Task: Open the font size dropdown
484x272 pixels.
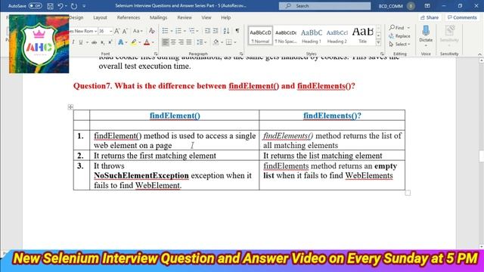Action: tap(111, 31)
